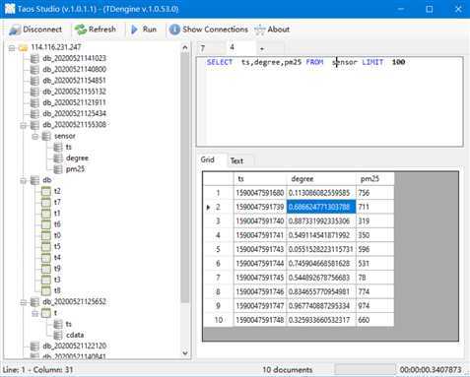Image resolution: width=470 pixels, height=377 pixels.
Task: Click tree scrollbar up arrow
Action: tap(185, 47)
